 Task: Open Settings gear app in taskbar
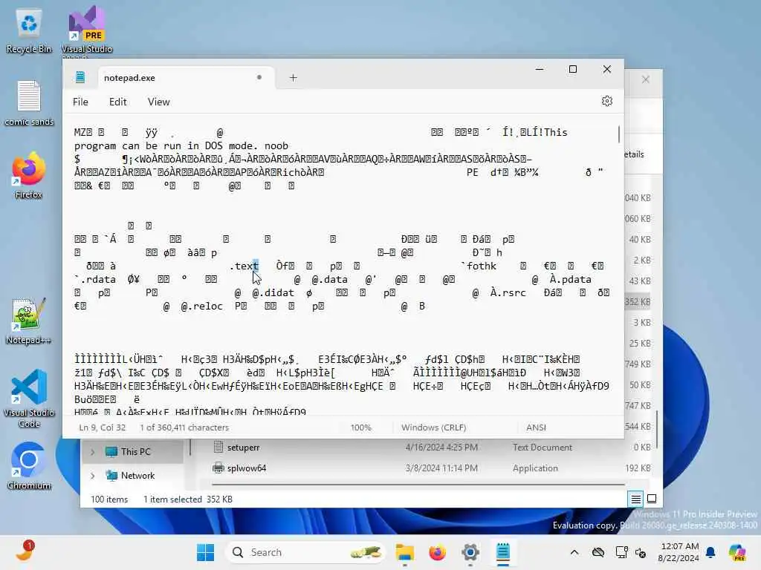(470, 552)
